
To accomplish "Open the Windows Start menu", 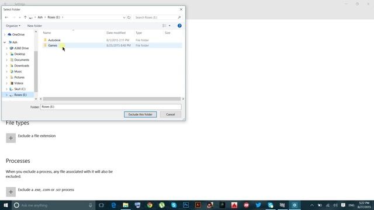I will (x=6, y=205).
